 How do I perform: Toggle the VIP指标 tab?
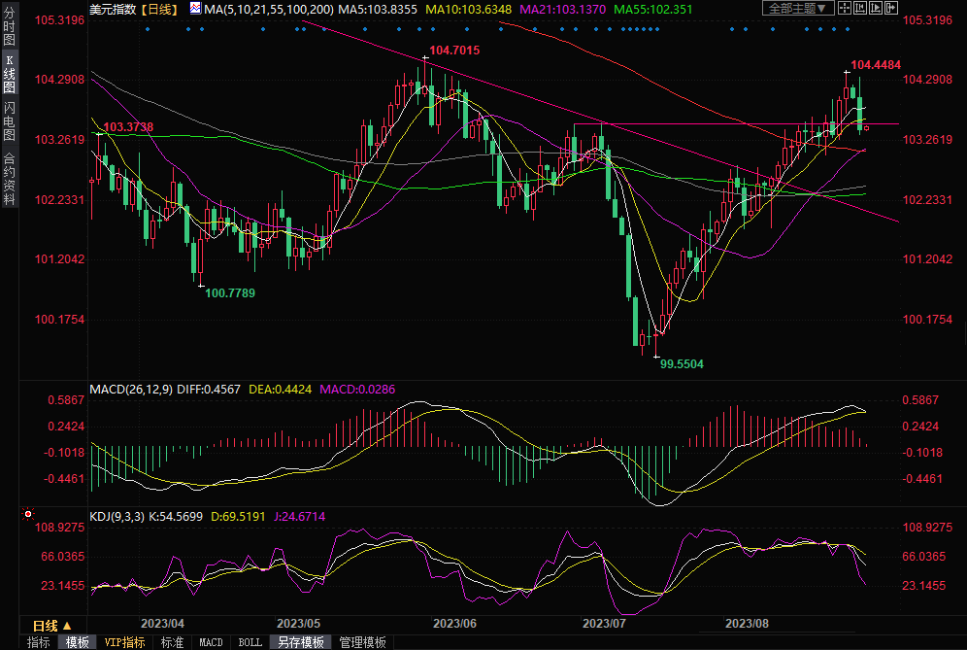pos(124,642)
